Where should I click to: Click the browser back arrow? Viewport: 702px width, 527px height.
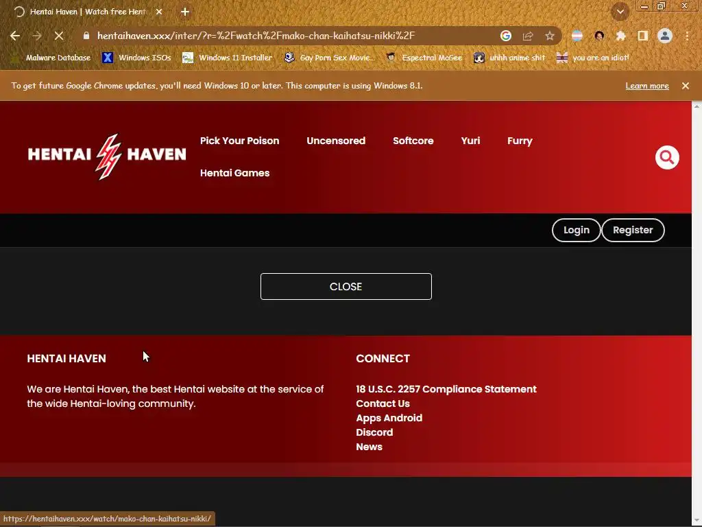tap(15, 36)
